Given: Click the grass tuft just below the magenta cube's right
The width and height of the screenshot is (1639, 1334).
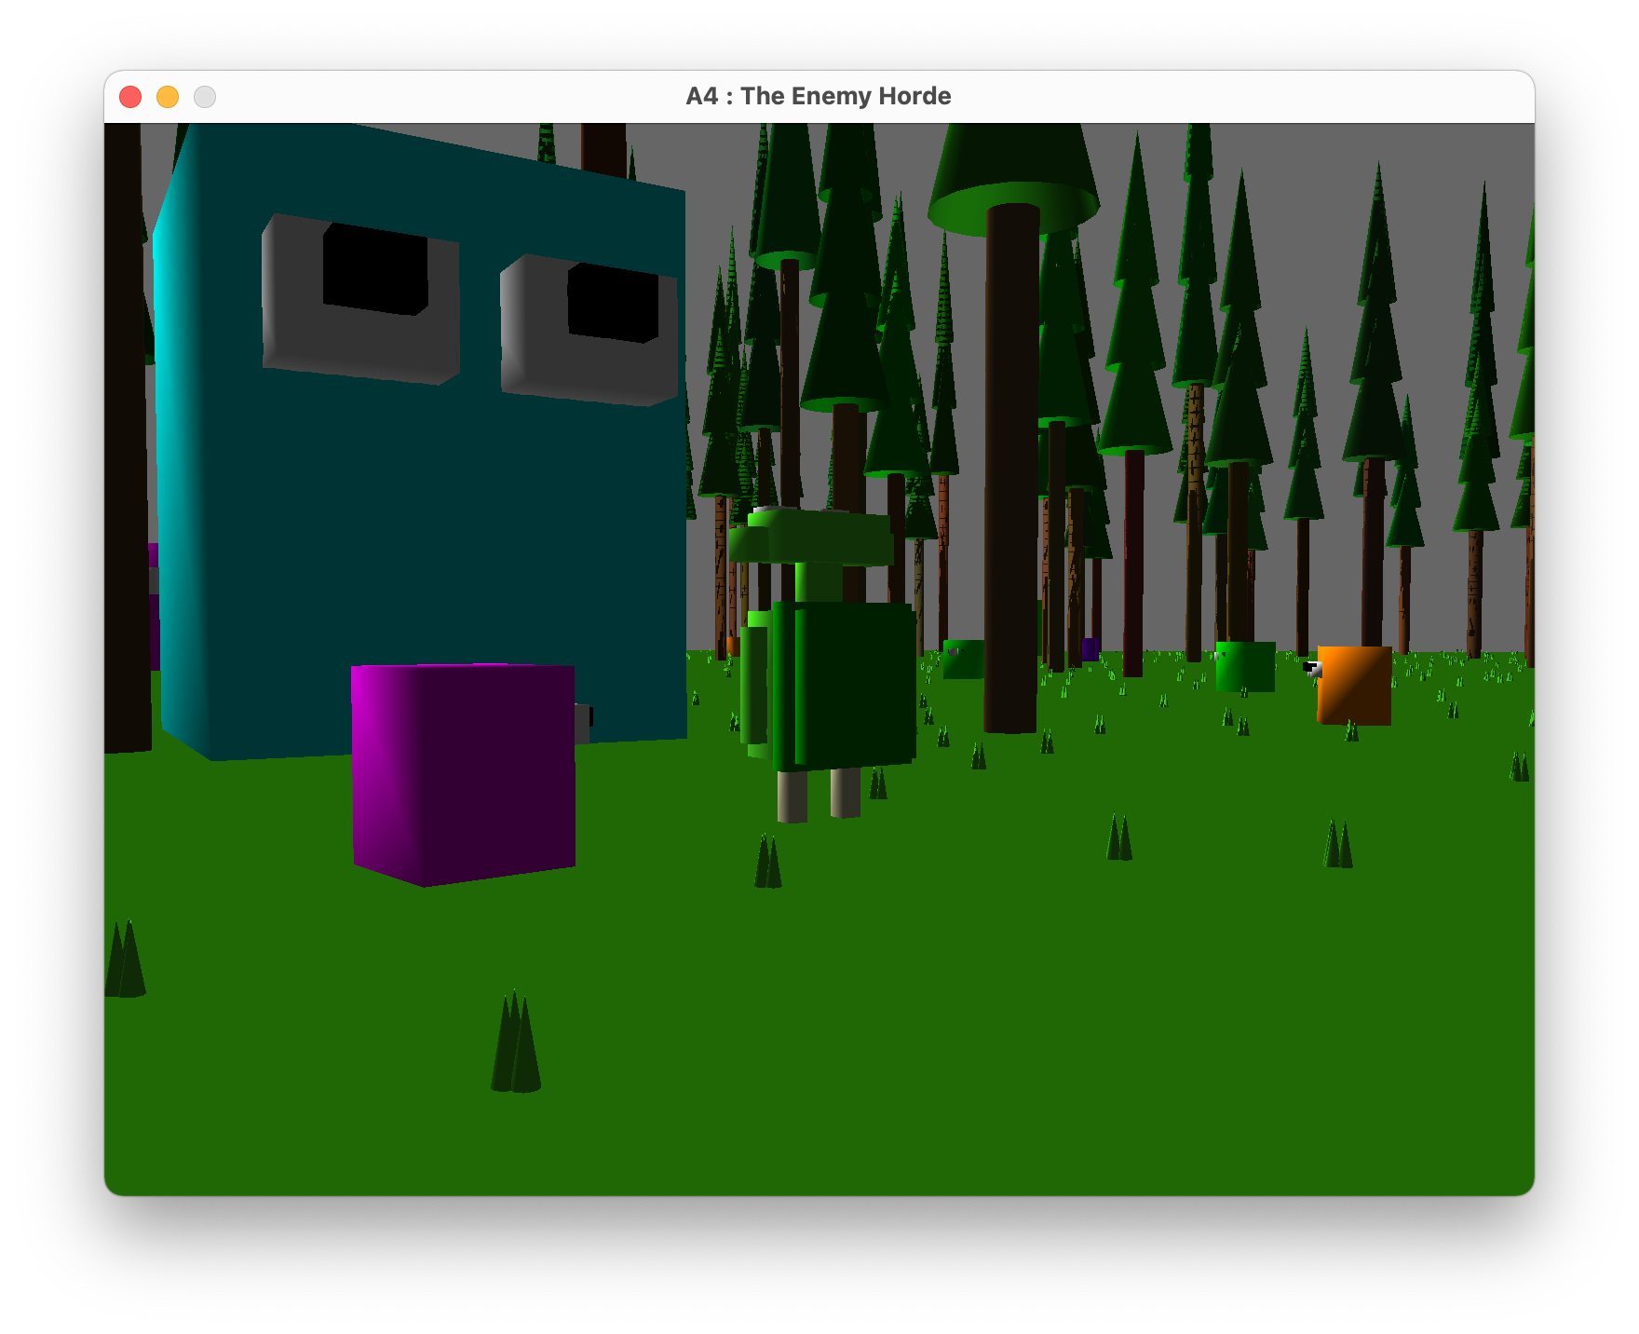Looking at the screenshot, I should pyautogui.click(x=767, y=862).
